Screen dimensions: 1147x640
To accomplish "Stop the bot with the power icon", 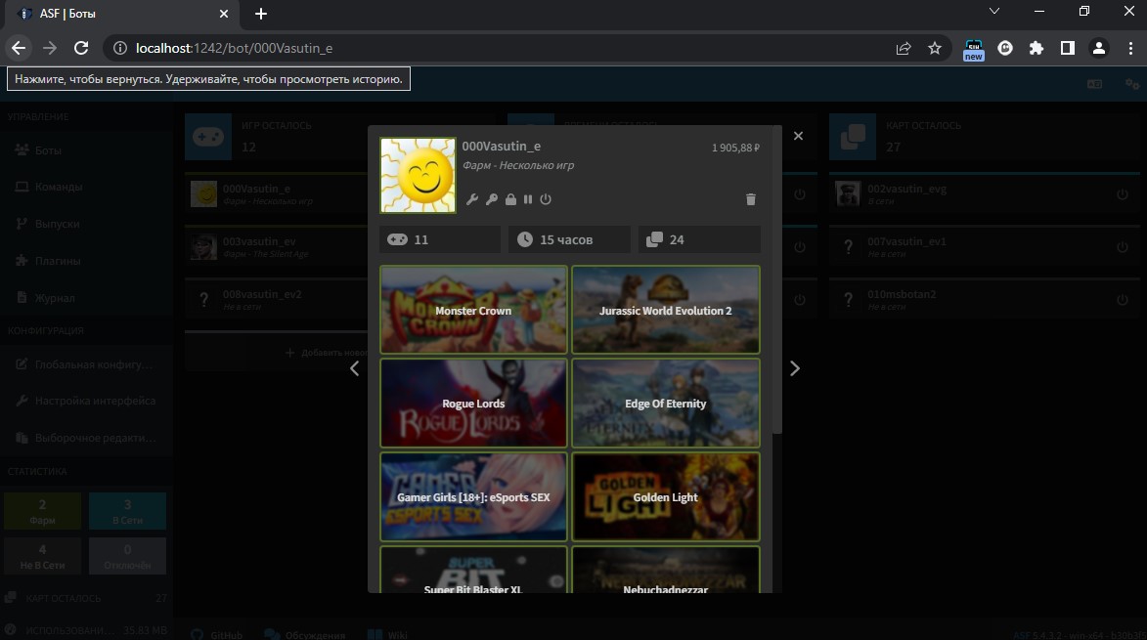I will tap(546, 198).
